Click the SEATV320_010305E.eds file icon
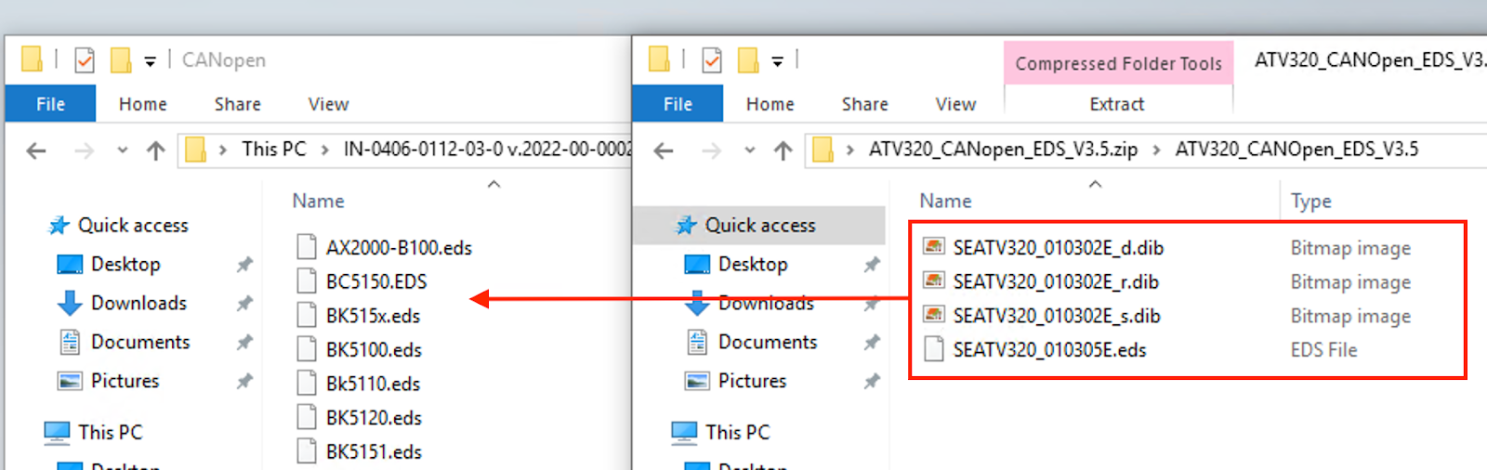 pyautogui.click(x=934, y=350)
